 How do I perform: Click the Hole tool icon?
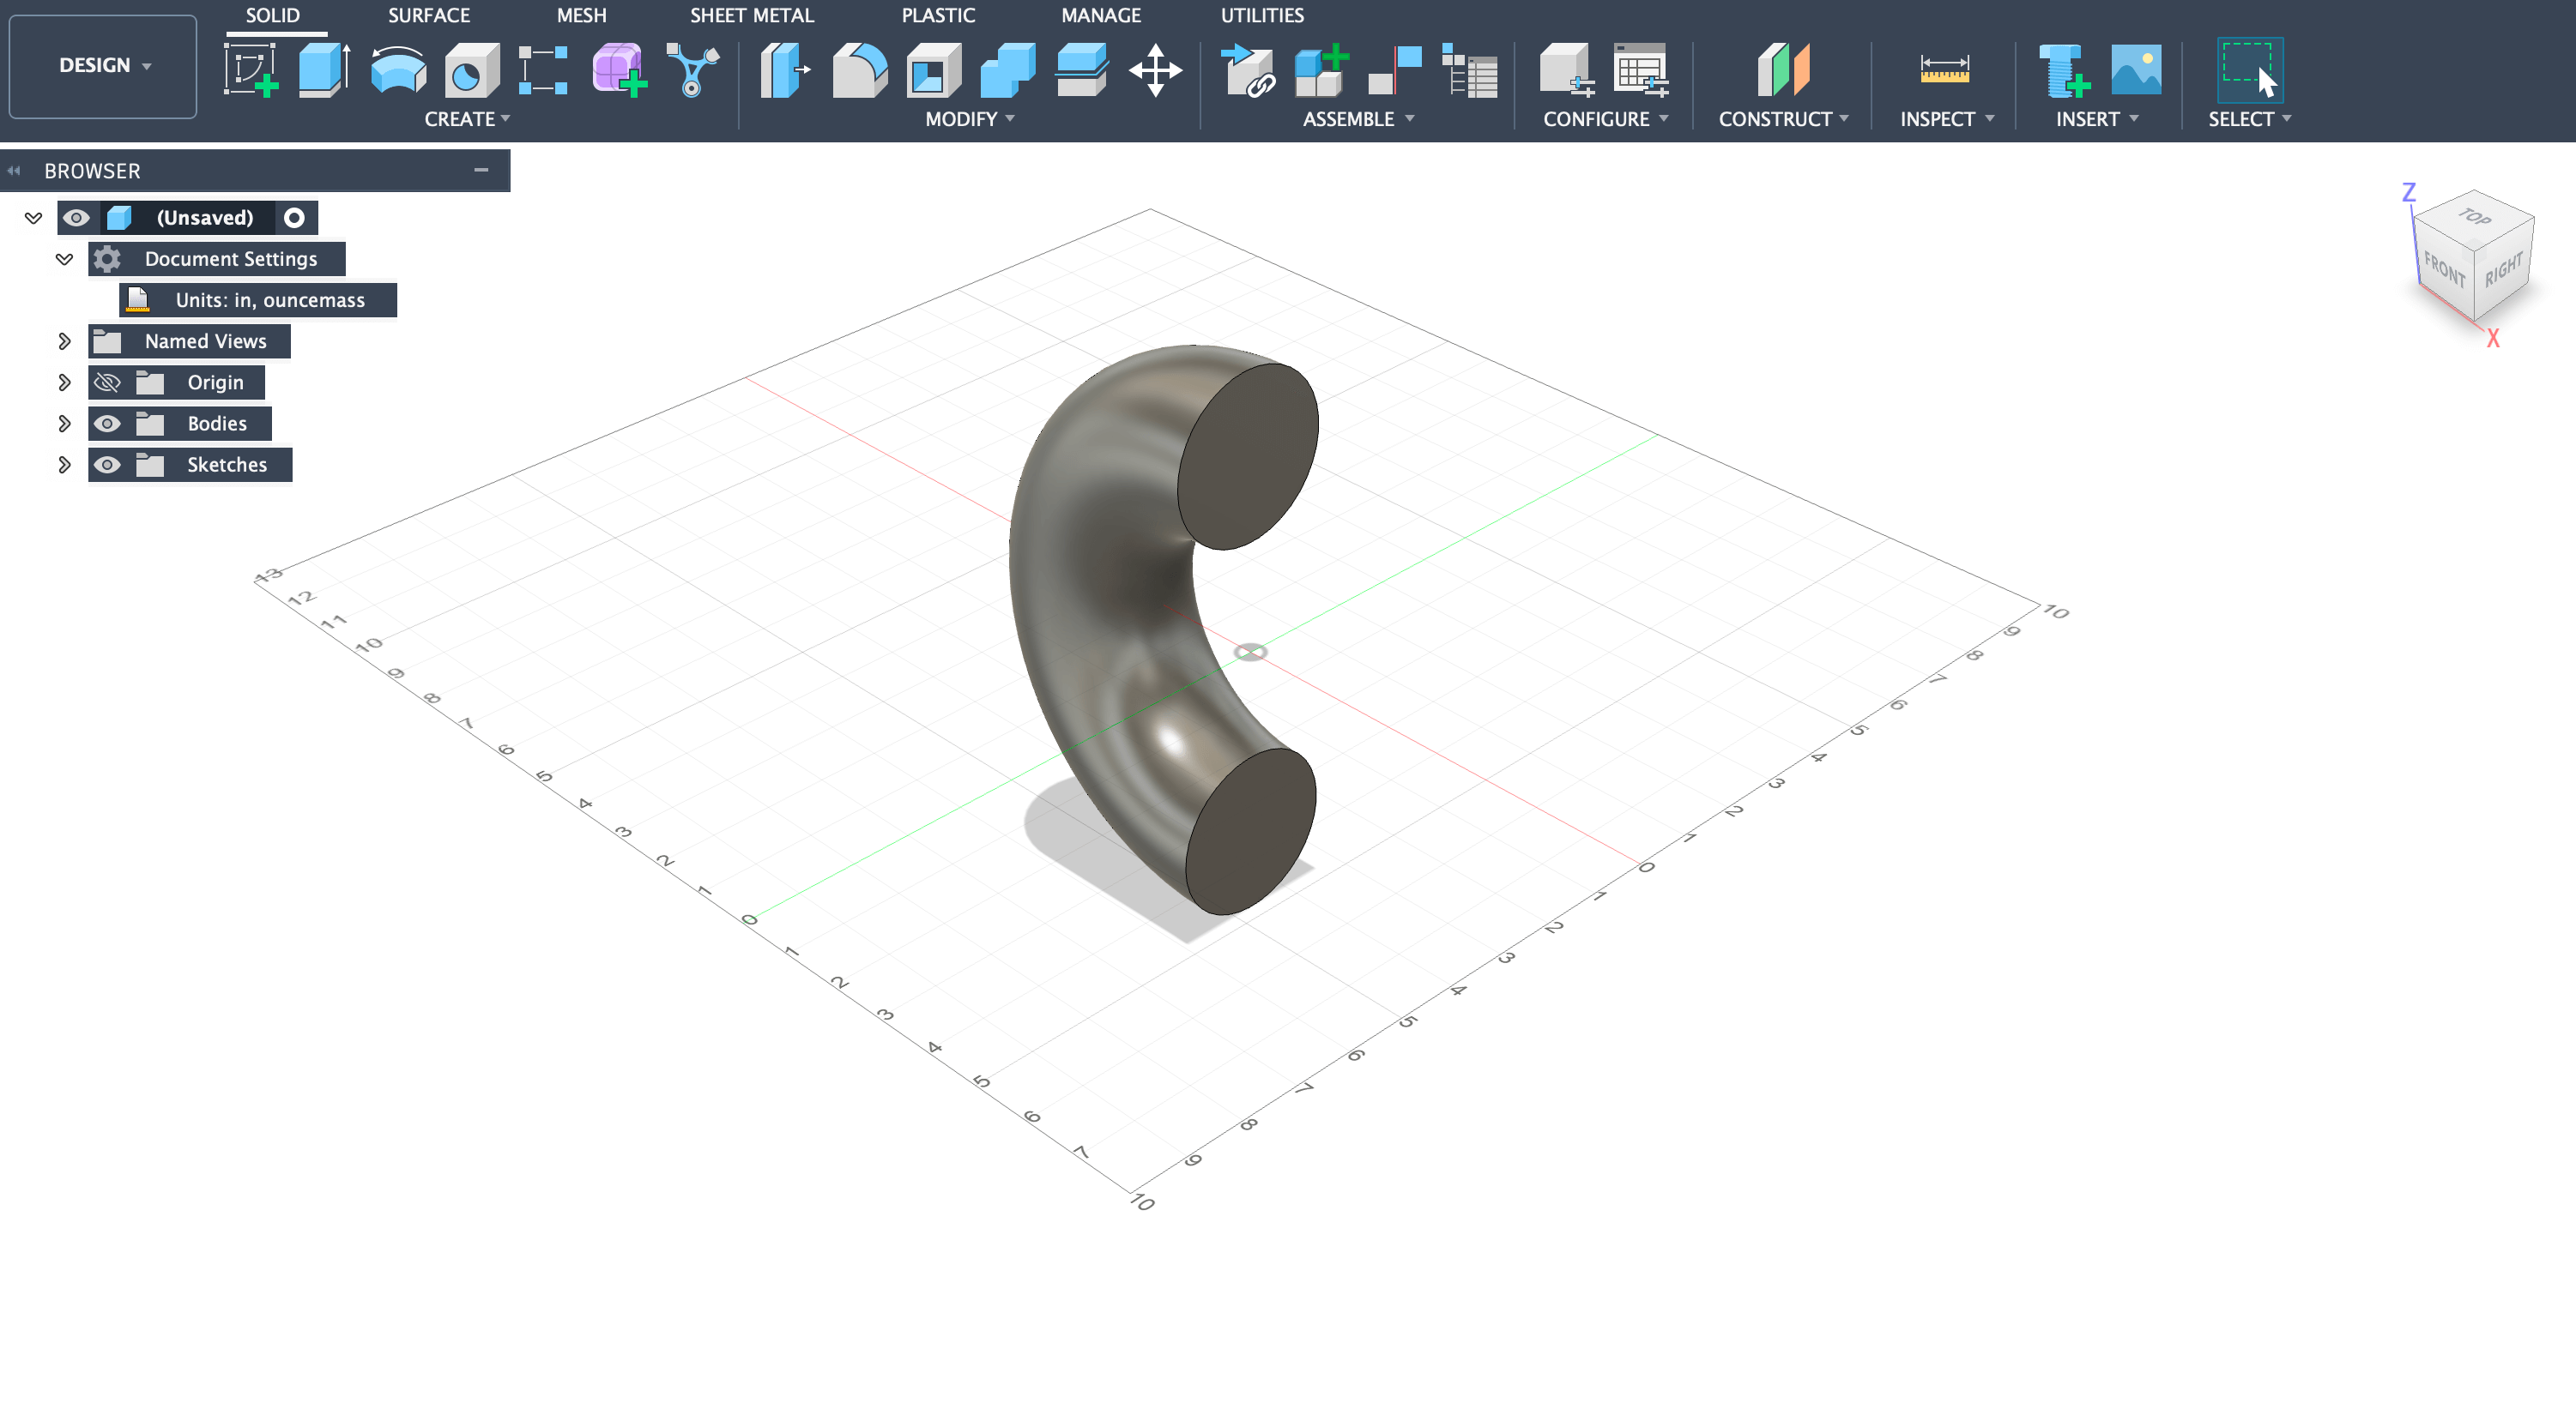tap(471, 70)
